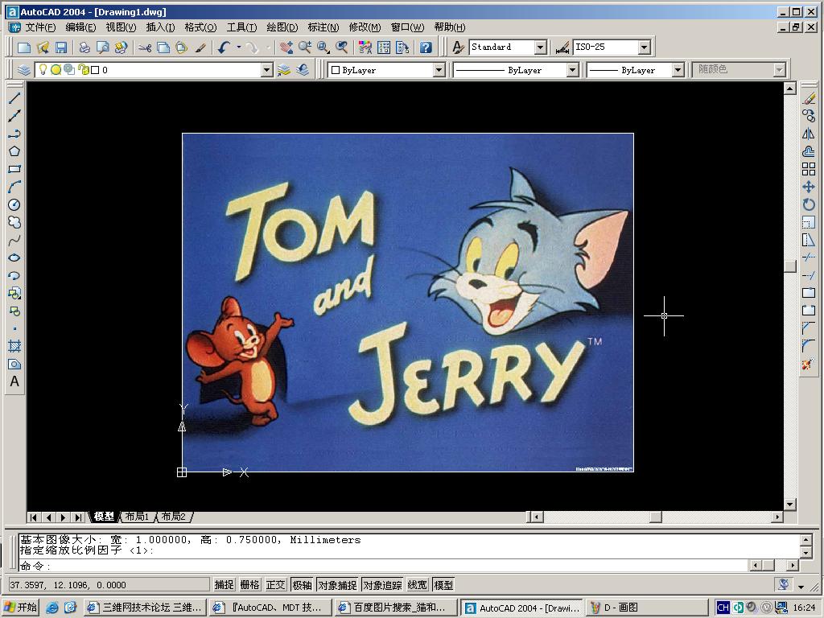Toggle 捕捉 snap mode

point(224,585)
